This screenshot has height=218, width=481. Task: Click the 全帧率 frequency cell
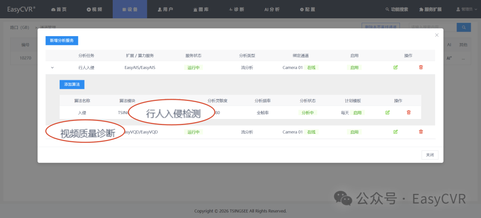(x=263, y=113)
